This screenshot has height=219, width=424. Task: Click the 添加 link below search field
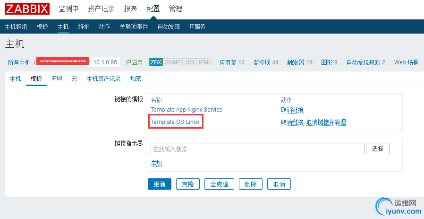pyautogui.click(x=156, y=163)
